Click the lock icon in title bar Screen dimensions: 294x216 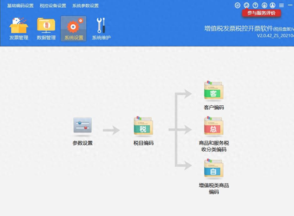264,5
